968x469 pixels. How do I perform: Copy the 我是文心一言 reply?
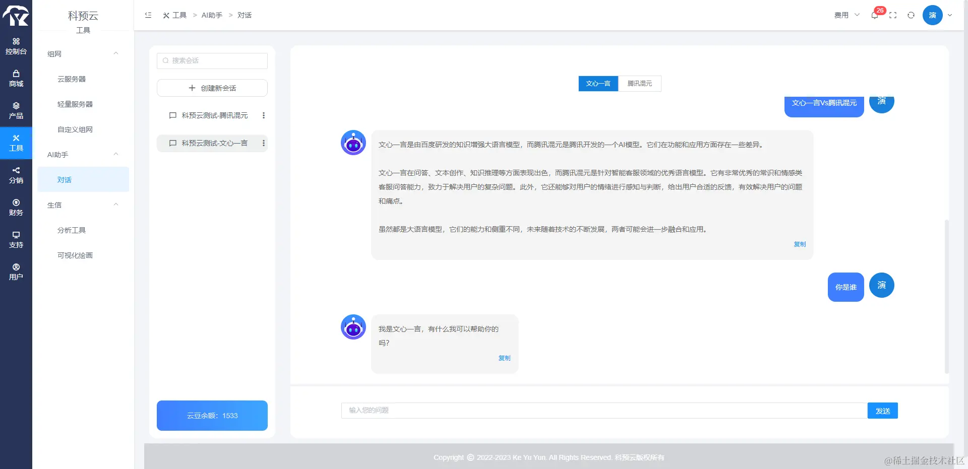click(x=504, y=358)
